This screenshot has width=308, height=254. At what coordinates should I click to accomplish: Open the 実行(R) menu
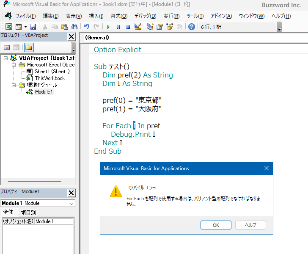tap(171, 16)
